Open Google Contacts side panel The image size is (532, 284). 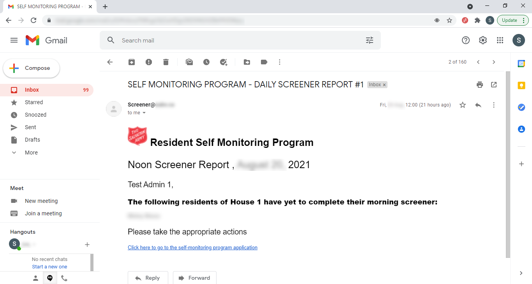(x=521, y=129)
